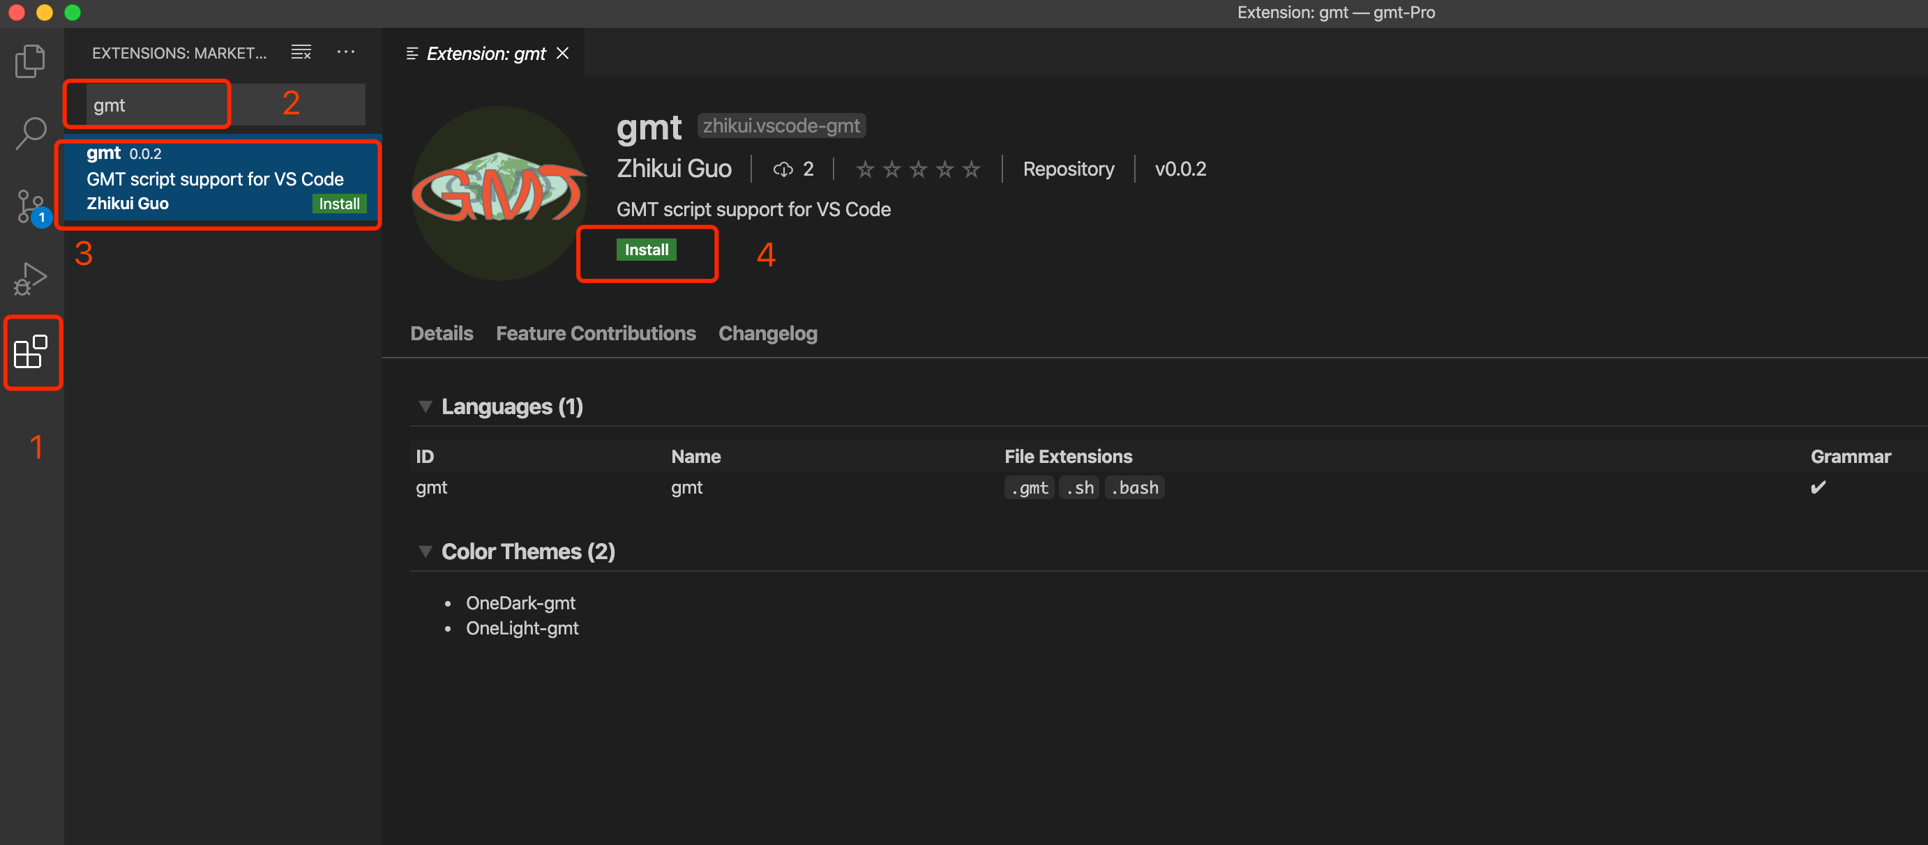Close the Extension: gmt editor tab
The height and width of the screenshot is (845, 1928).
tap(563, 53)
